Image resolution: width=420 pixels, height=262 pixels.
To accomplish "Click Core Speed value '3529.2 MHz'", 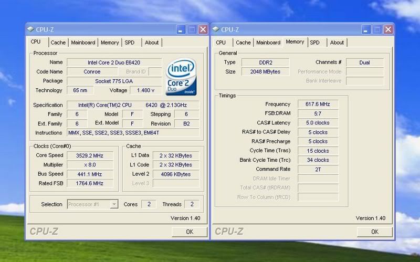I will click(x=90, y=155).
